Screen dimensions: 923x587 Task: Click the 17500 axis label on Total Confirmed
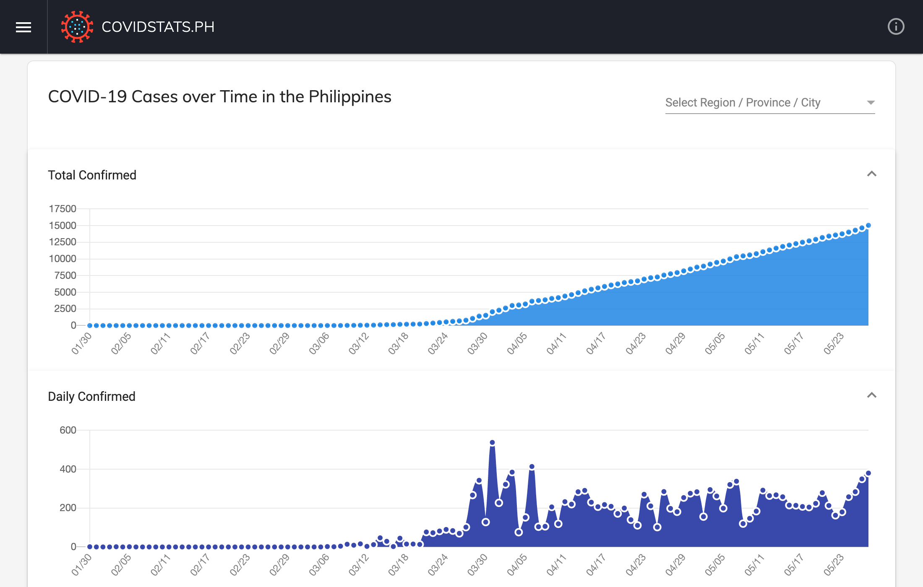63,209
